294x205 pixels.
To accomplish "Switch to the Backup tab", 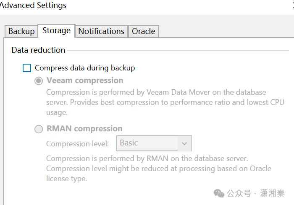I will pyautogui.click(x=21, y=31).
